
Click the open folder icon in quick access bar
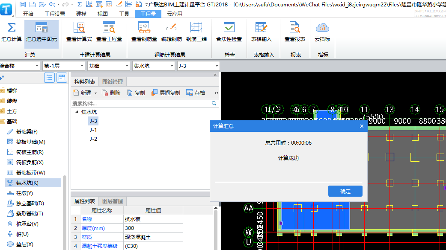tap(42, 4)
